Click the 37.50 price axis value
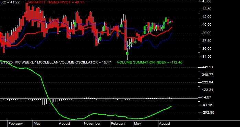The width and height of the screenshot is (240, 127). (x=207, y=41)
